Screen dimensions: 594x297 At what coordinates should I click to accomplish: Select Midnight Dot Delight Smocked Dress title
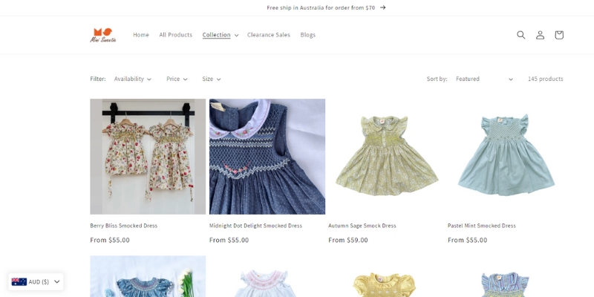[255, 226]
